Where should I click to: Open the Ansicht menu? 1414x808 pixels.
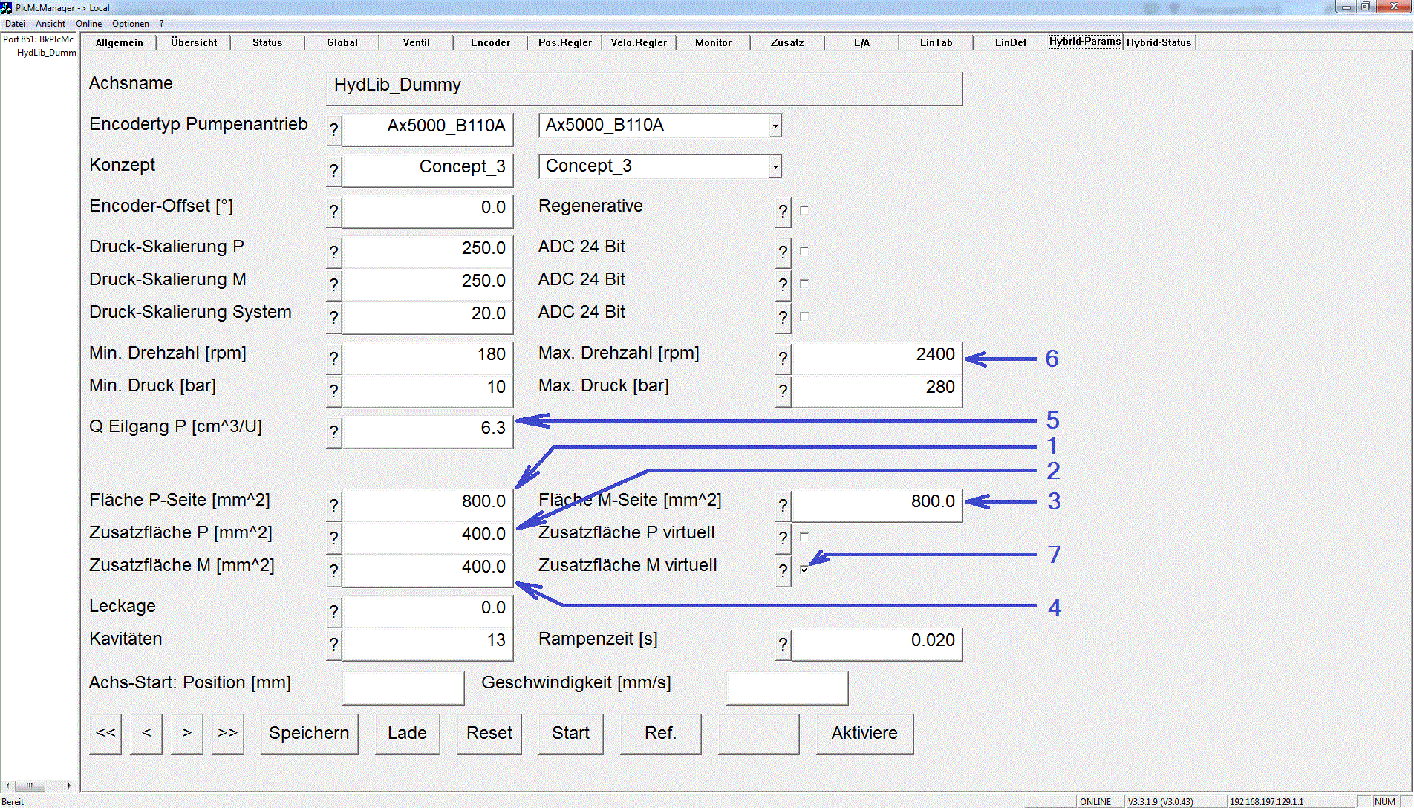50,24
